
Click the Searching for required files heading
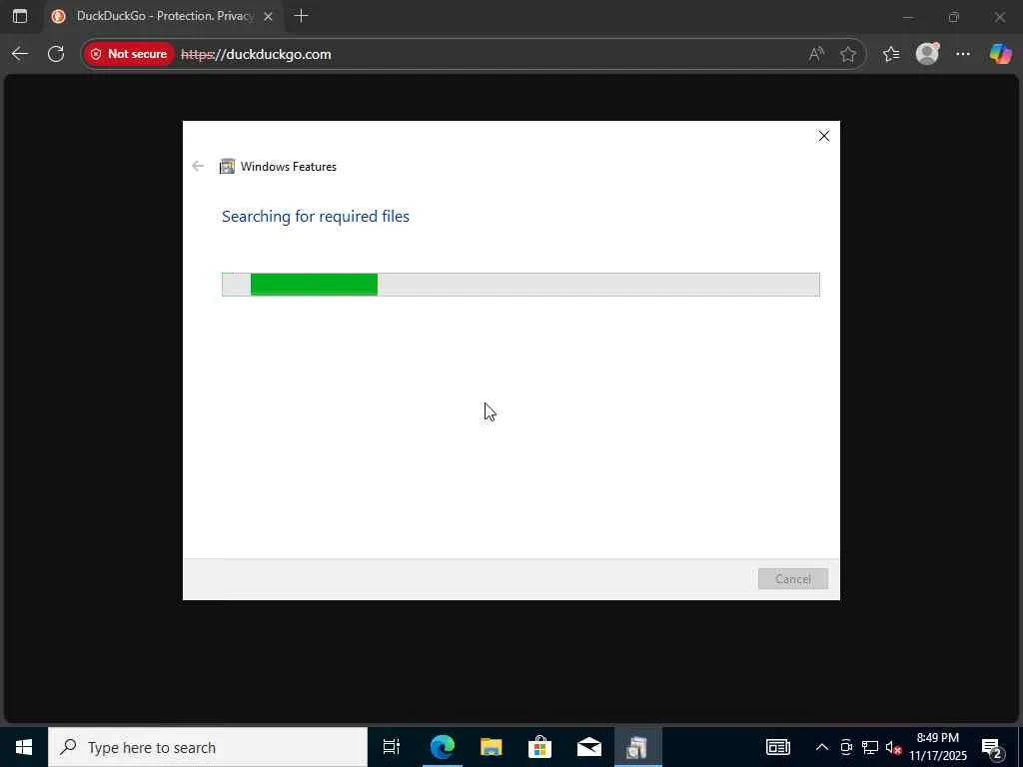click(315, 216)
